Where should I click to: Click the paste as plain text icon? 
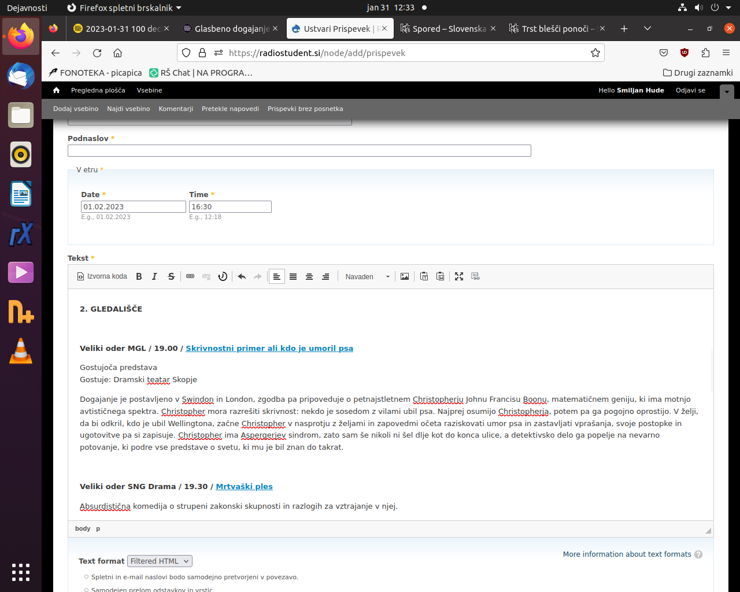click(x=424, y=277)
